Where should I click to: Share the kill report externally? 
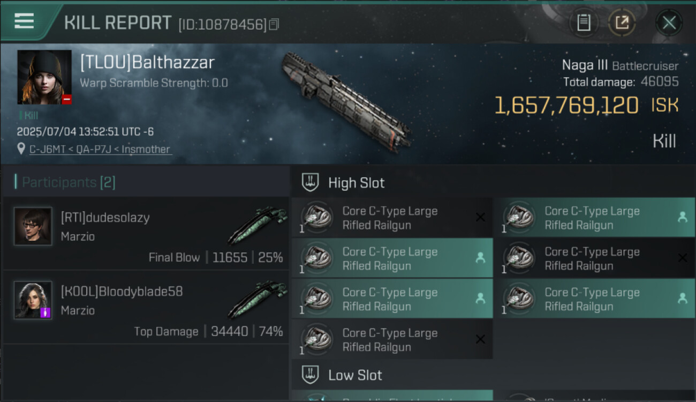click(622, 23)
